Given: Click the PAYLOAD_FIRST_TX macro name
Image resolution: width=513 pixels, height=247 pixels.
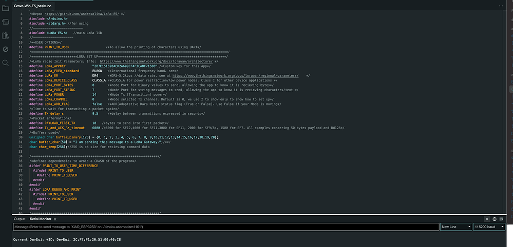Looking at the screenshot, I should tap(60, 123).
